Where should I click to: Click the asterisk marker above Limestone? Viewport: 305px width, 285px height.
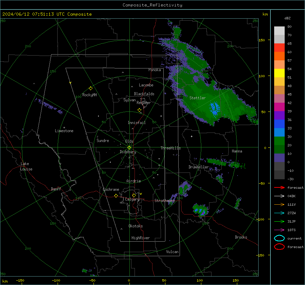coord(64,128)
